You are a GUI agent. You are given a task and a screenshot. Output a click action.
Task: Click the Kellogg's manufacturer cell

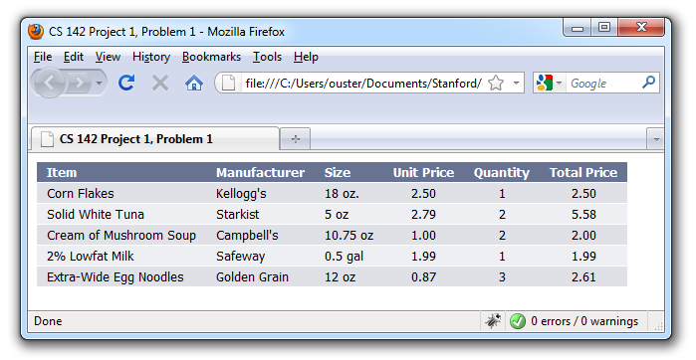[241, 193]
